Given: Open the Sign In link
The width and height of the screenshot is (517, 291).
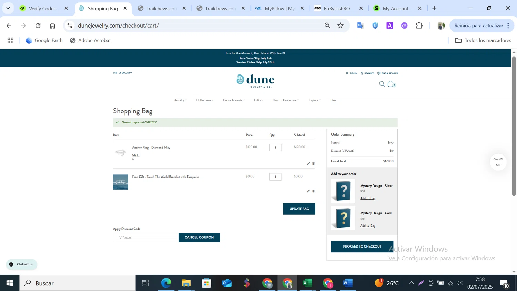Looking at the screenshot, I should click(x=351, y=73).
